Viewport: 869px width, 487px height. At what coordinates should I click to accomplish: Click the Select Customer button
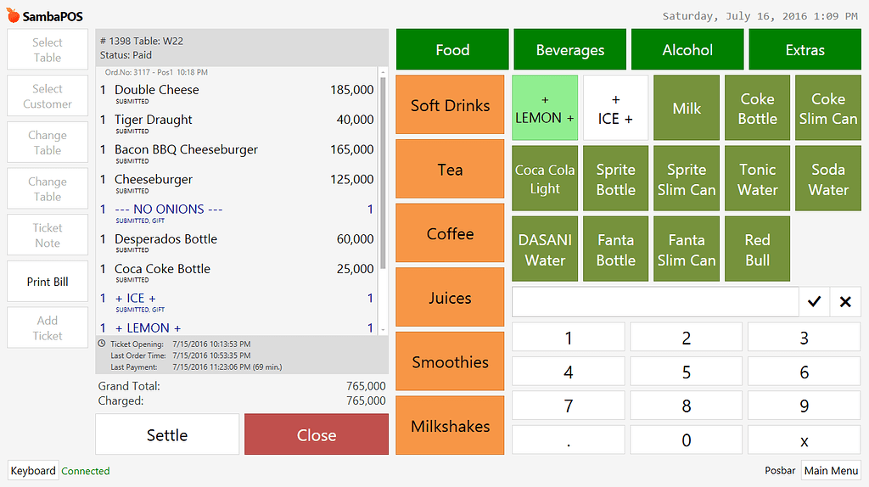click(48, 96)
